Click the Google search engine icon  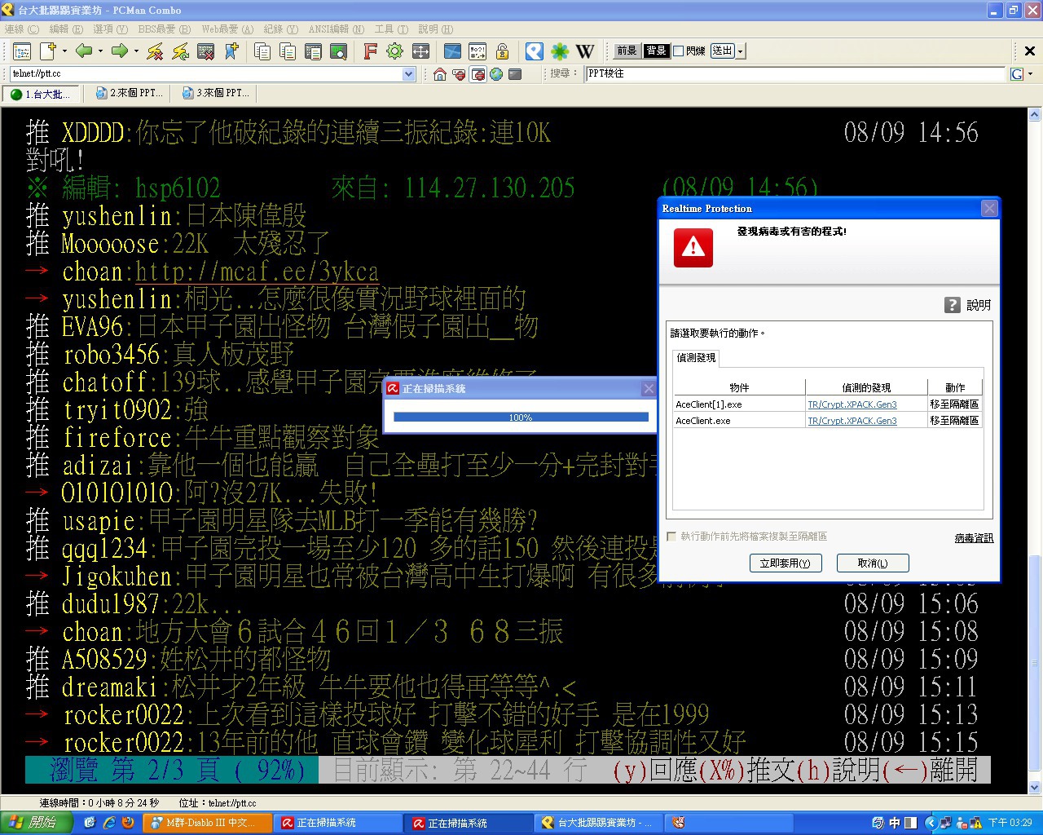click(1017, 74)
